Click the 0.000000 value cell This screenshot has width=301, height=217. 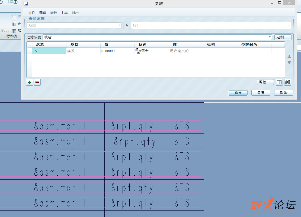117,51
